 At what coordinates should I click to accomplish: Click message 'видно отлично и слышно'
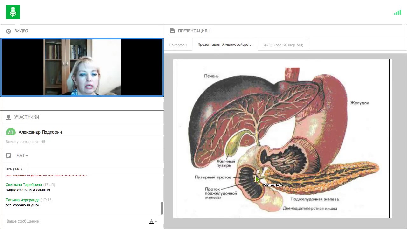28,190
